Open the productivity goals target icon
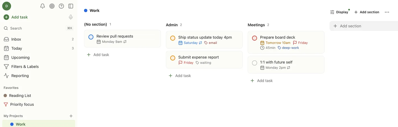This screenshot has width=398, height=127. coord(52,6)
